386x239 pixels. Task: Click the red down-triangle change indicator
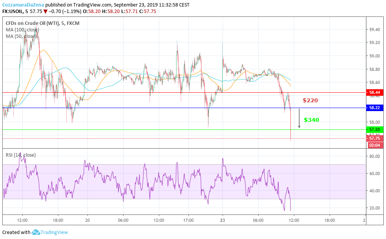point(45,11)
